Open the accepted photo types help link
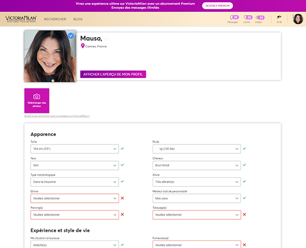The width and height of the screenshot is (306, 248). (x=57, y=116)
